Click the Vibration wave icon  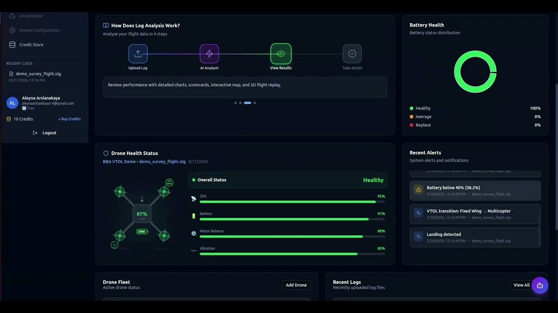[194, 251]
